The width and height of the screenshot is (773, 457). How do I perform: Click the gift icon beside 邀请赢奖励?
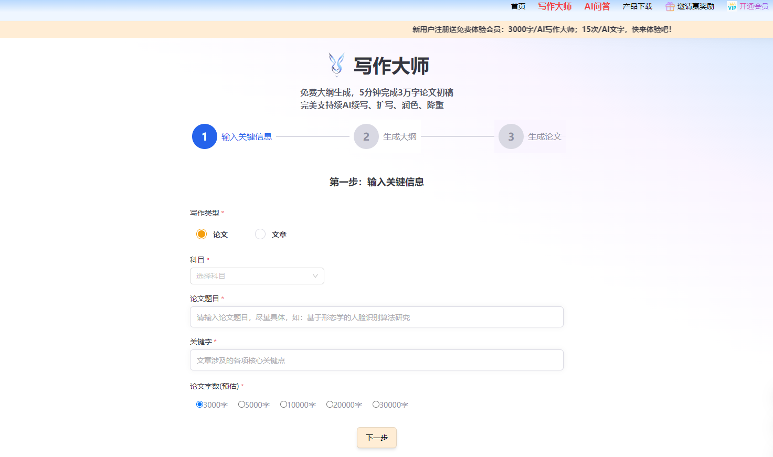(x=669, y=6)
